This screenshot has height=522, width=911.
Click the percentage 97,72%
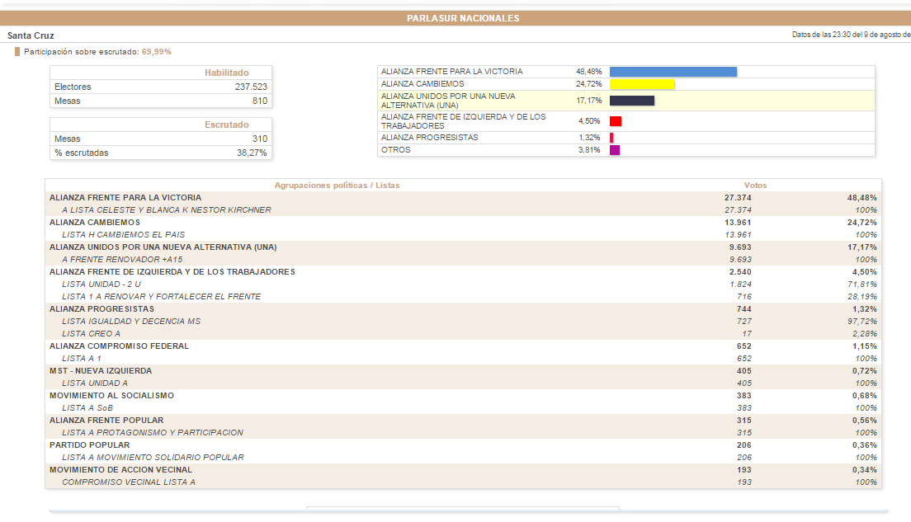(862, 321)
